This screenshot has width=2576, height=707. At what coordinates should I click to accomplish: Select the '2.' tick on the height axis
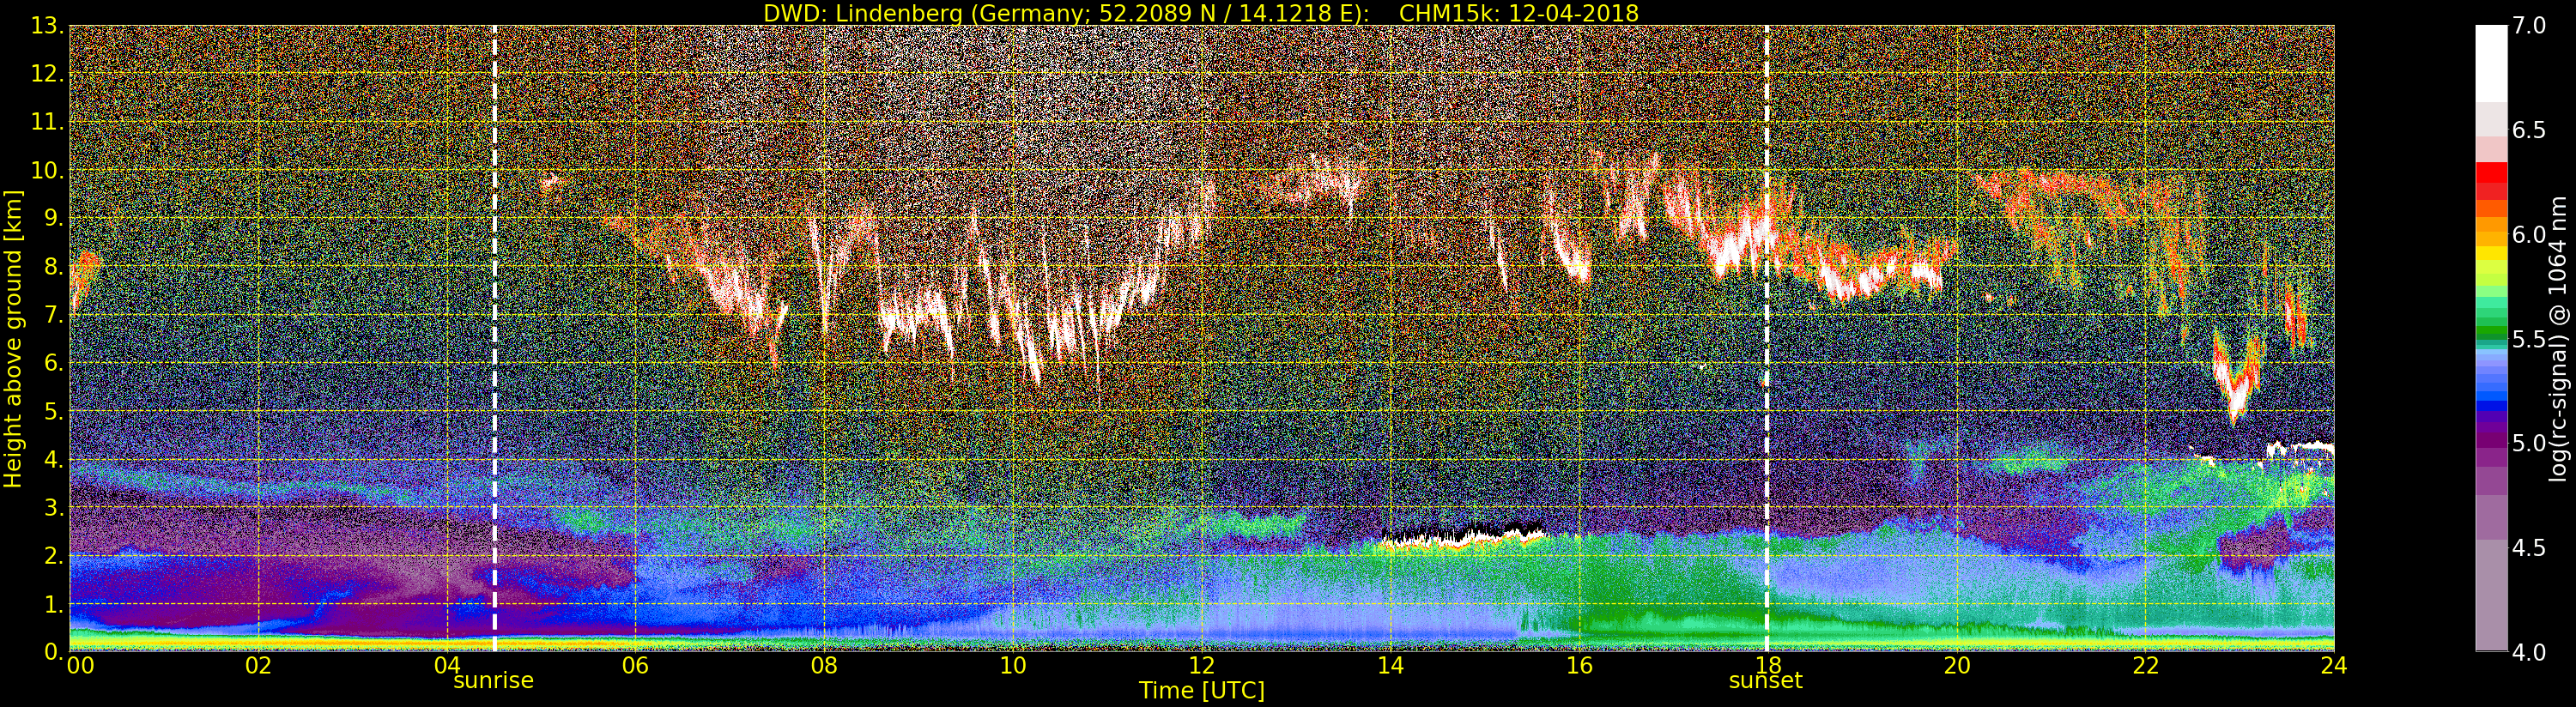pyautogui.click(x=53, y=556)
